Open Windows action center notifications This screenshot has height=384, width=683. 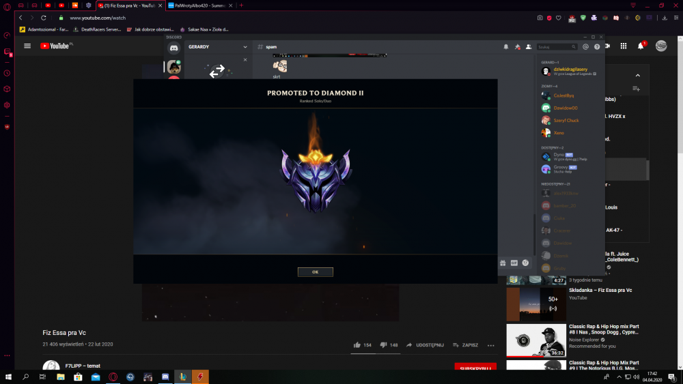672,376
